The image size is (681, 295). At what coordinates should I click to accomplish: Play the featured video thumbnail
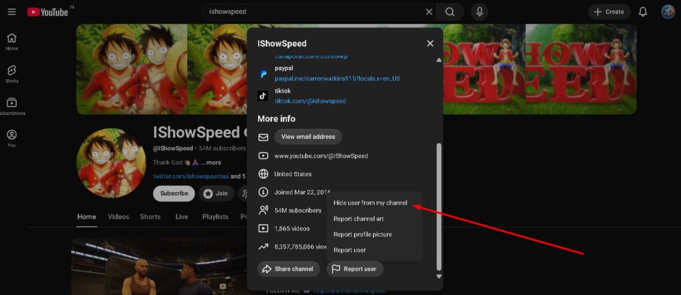point(158,267)
